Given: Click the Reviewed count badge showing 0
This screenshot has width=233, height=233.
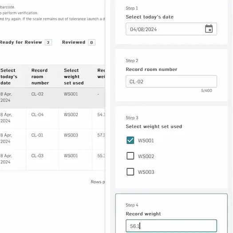Looking at the screenshot, I should pyautogui.click(x=91, y=43).
